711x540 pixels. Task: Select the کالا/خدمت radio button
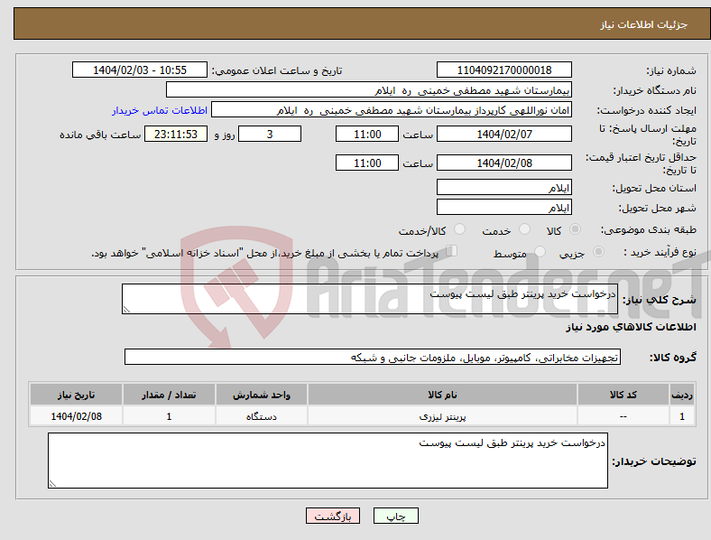pyautogui.click(x=460, y=229)
